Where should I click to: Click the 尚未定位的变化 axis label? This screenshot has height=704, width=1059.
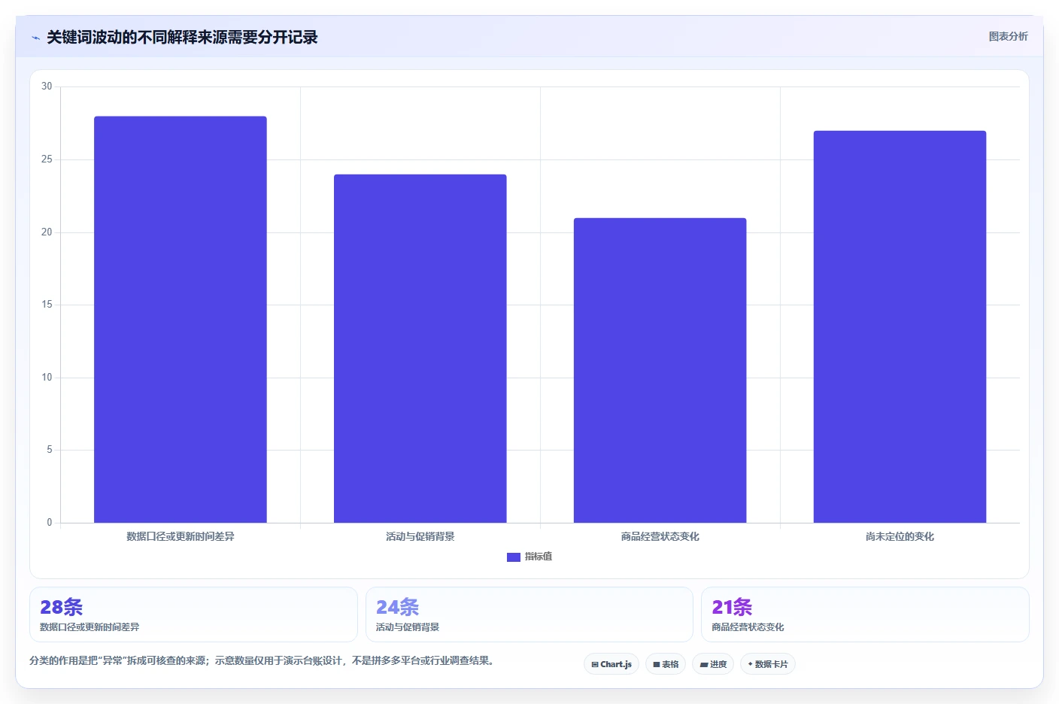coord(900,536)
